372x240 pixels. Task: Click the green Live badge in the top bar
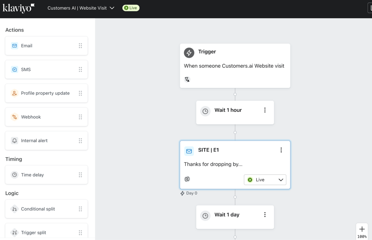[x=131, y=8]
